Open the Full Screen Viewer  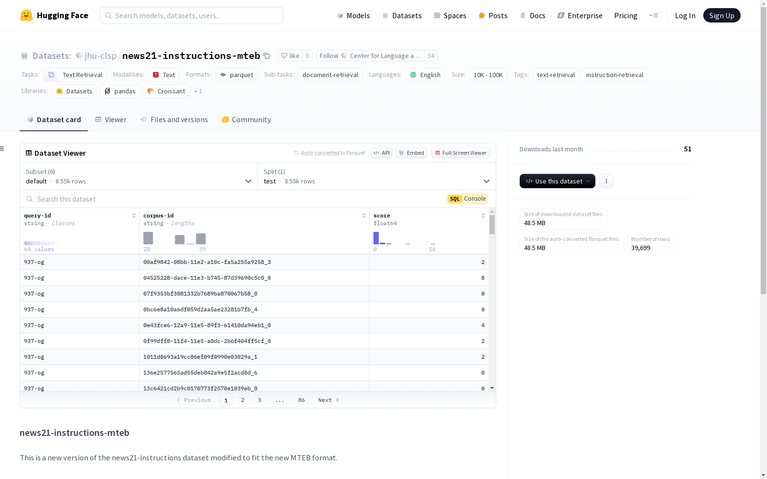pyautogui.click(x=461, y=153)
